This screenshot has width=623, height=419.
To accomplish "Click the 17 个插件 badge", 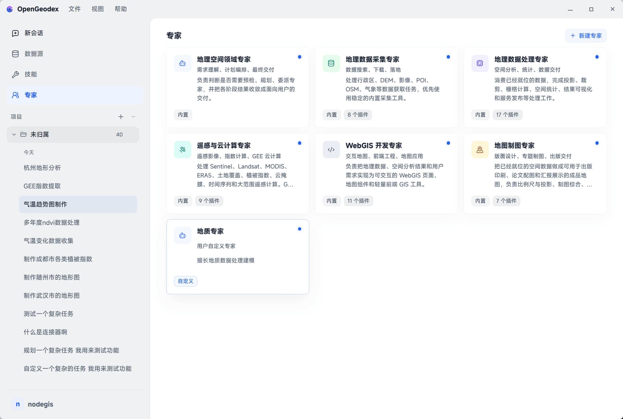I will (507, 115).
